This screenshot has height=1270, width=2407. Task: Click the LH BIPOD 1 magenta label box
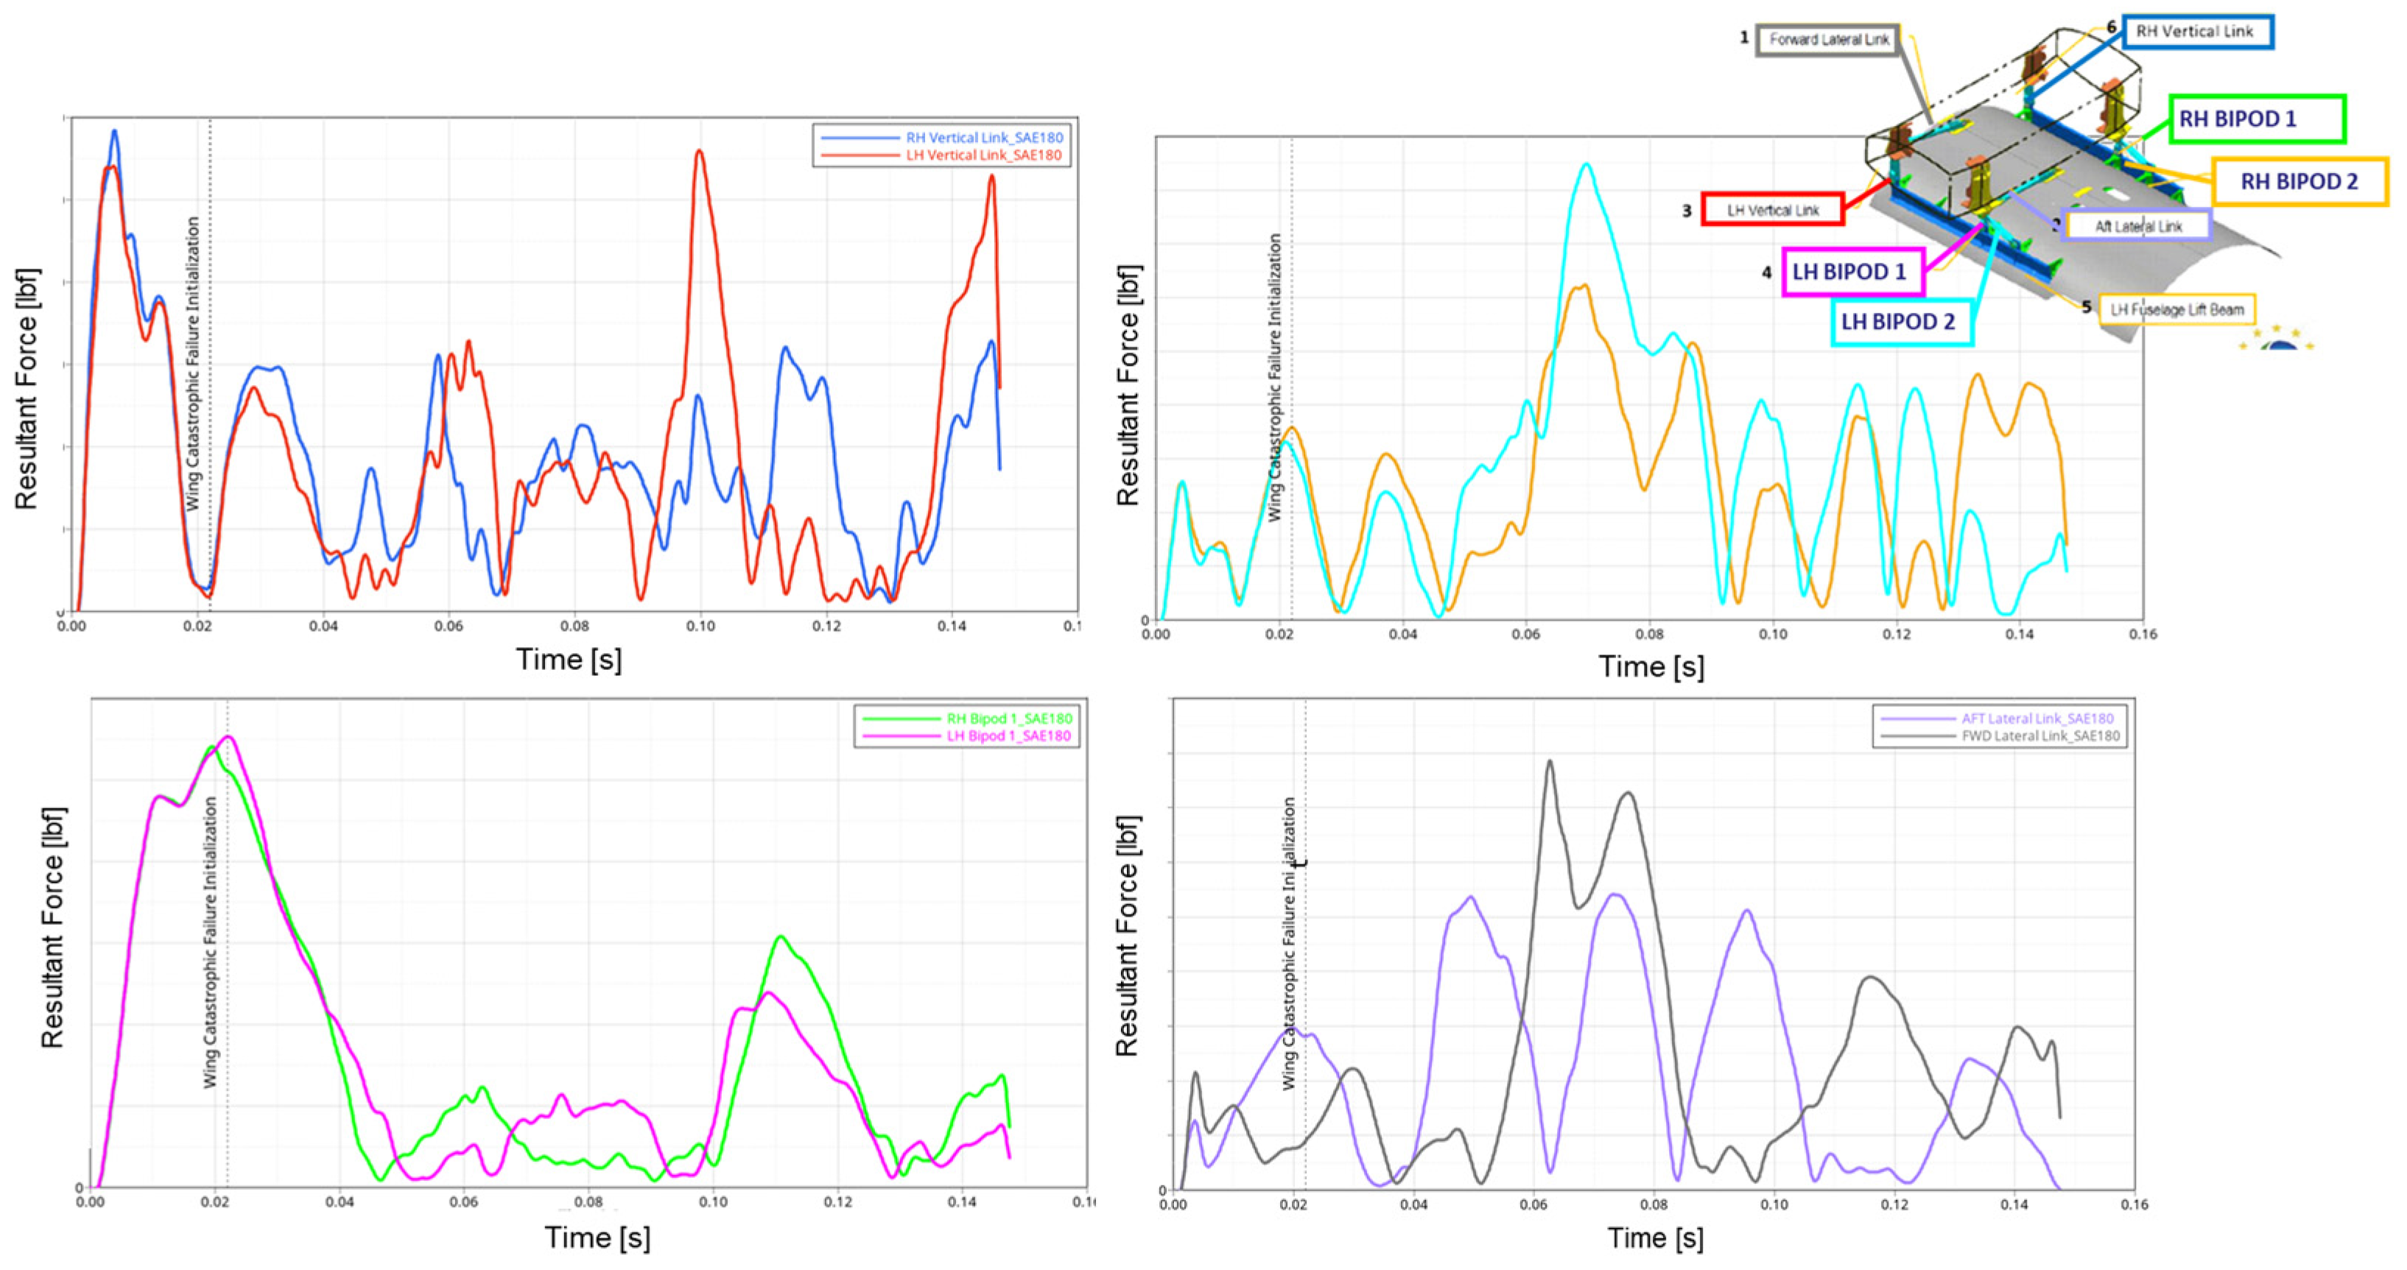tap(1851, 272)
